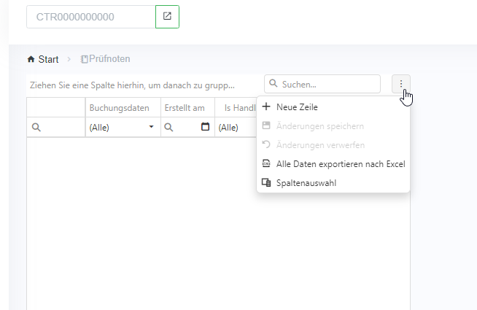Click the magnifier icon in Erstellt am filter
Viewport: 477px width, 310px height.
point(168,127)
